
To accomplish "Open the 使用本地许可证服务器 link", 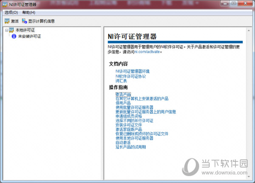I will click(134, 138).
